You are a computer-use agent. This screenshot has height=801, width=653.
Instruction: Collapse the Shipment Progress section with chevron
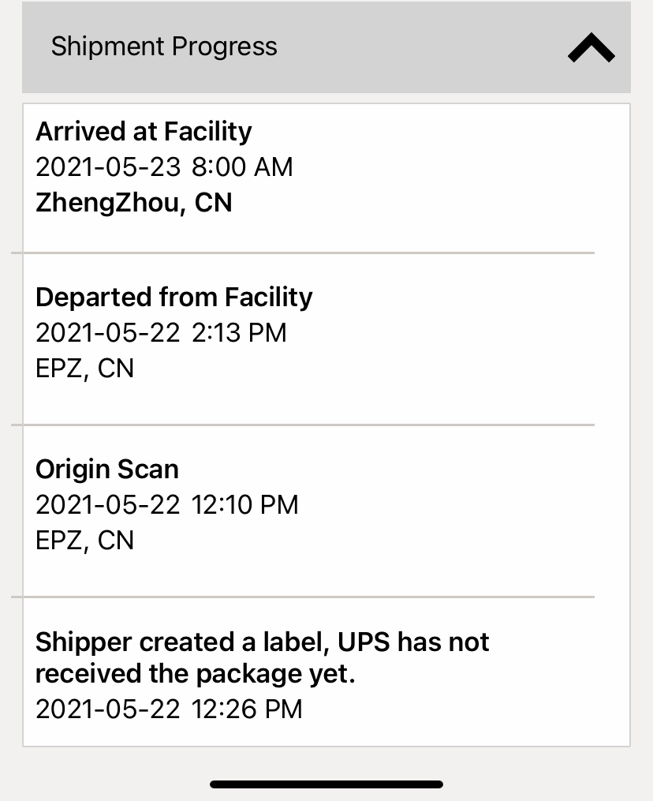tap(591, 49)
